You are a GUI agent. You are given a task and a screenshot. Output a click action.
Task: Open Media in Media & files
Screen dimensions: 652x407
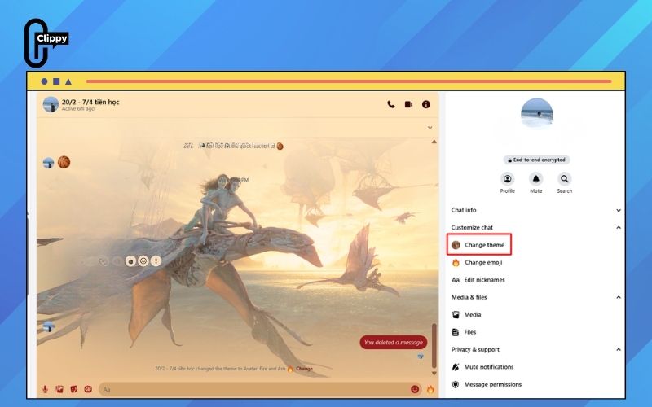pos(466,315)
